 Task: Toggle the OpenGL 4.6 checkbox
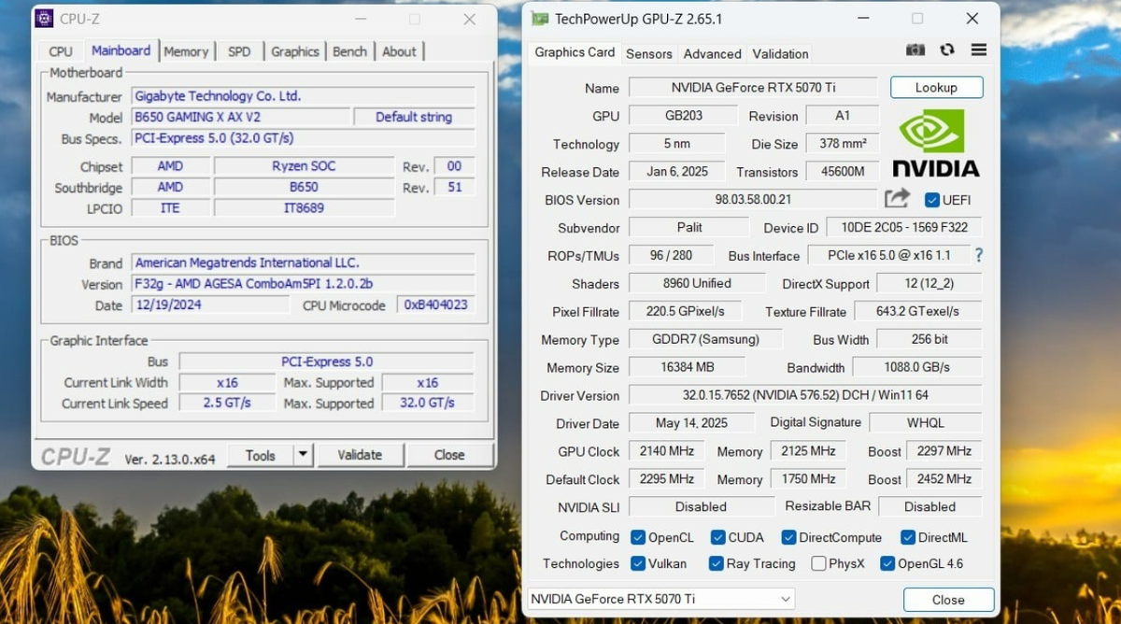coord(887,563)
